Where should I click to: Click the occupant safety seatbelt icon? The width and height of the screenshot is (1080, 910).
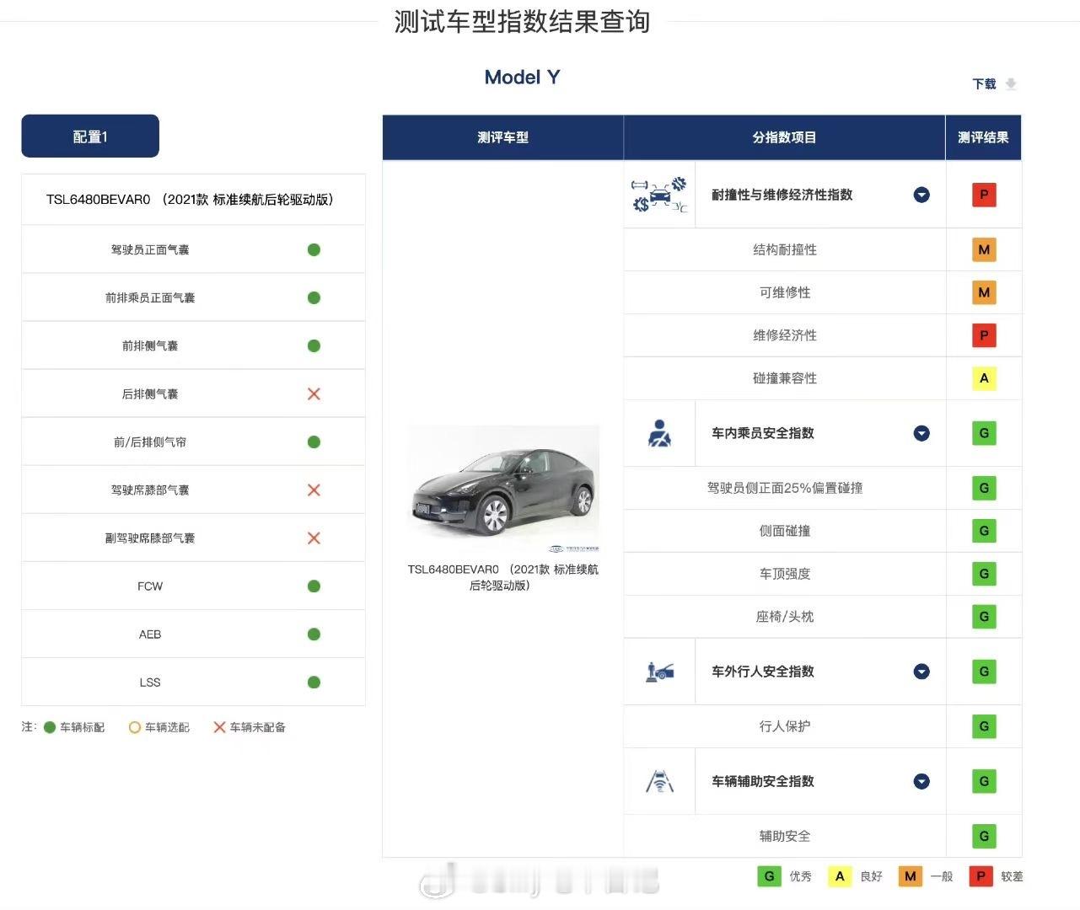pos(659,433)
